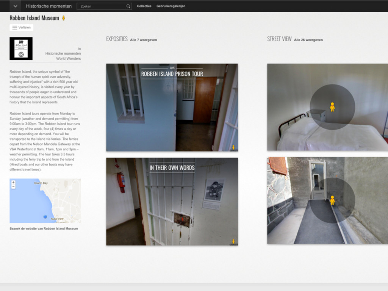Visit the Robben Island Museum website link
The width and height of the screenshot is (388, 291).
44,228
